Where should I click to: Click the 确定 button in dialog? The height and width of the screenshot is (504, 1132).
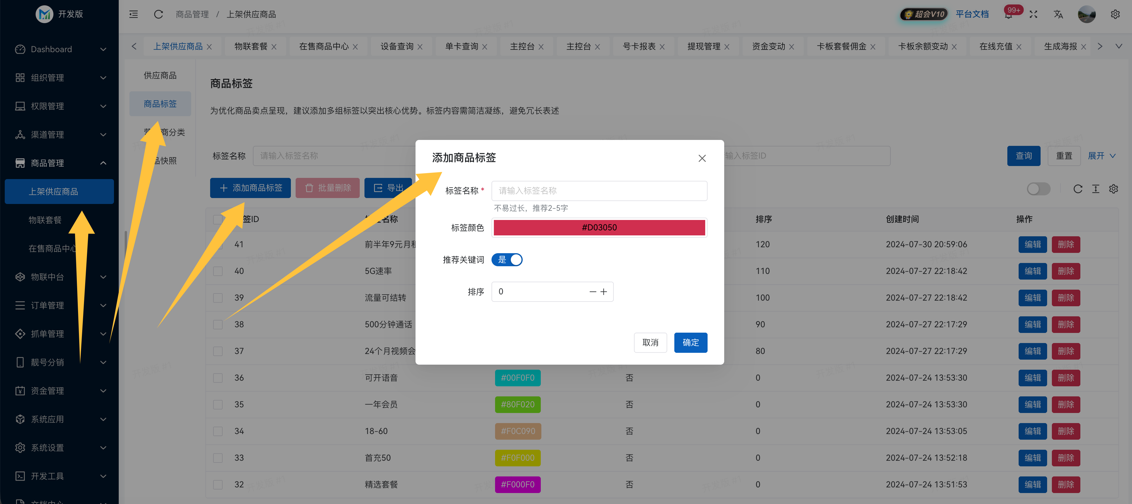coord(690,342)
